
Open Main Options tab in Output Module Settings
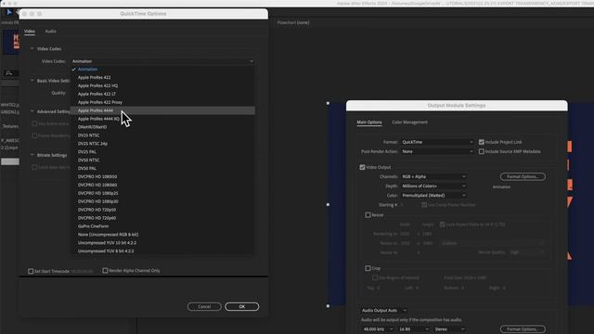[369, 122]
